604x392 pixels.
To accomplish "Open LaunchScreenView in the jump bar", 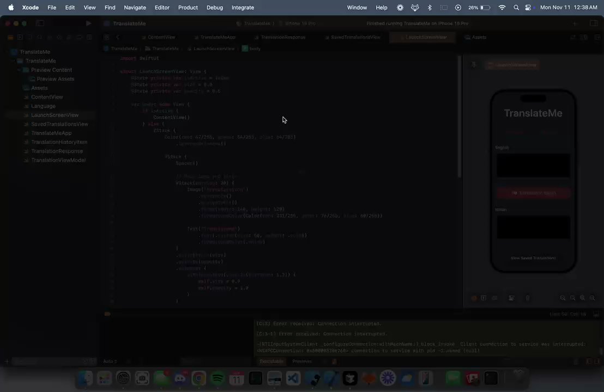I will [x=211, y=49].
